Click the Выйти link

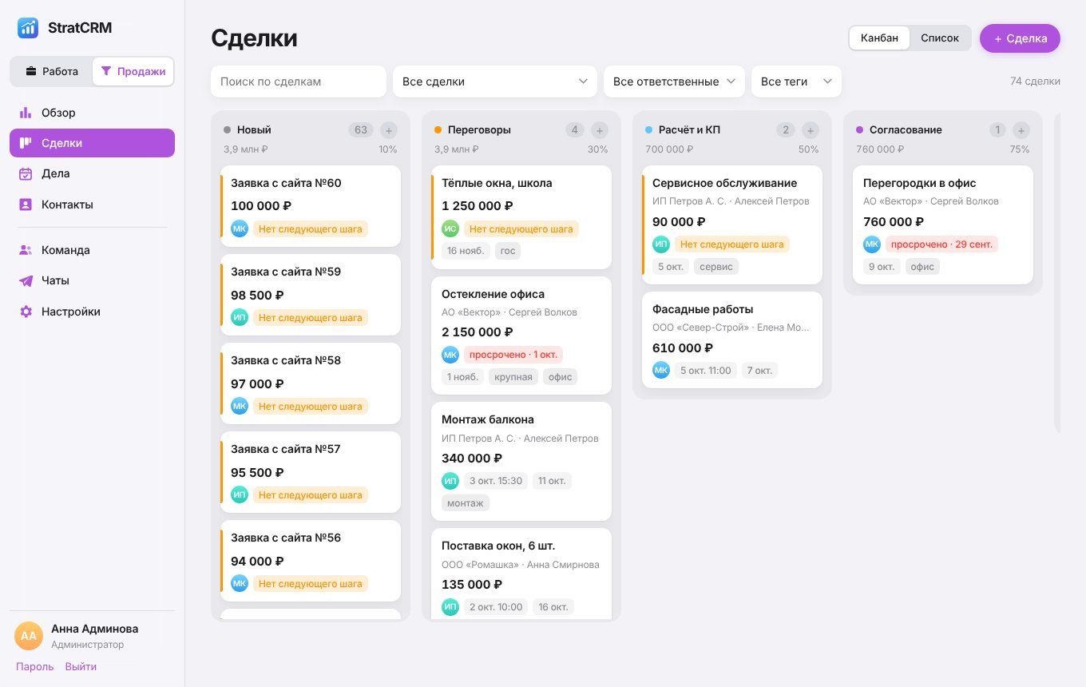pyautogui.click(x=81, y=667)
